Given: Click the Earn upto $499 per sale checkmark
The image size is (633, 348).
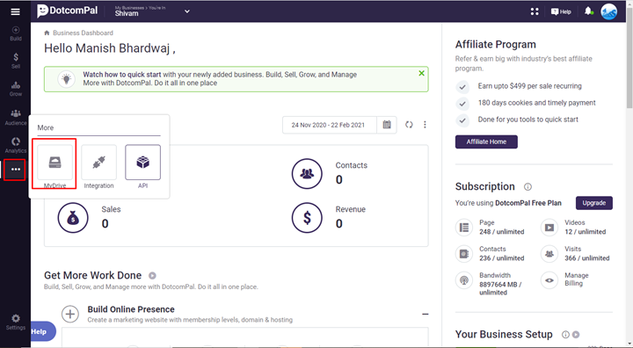Looking at the screenshot, I should 462,87.
